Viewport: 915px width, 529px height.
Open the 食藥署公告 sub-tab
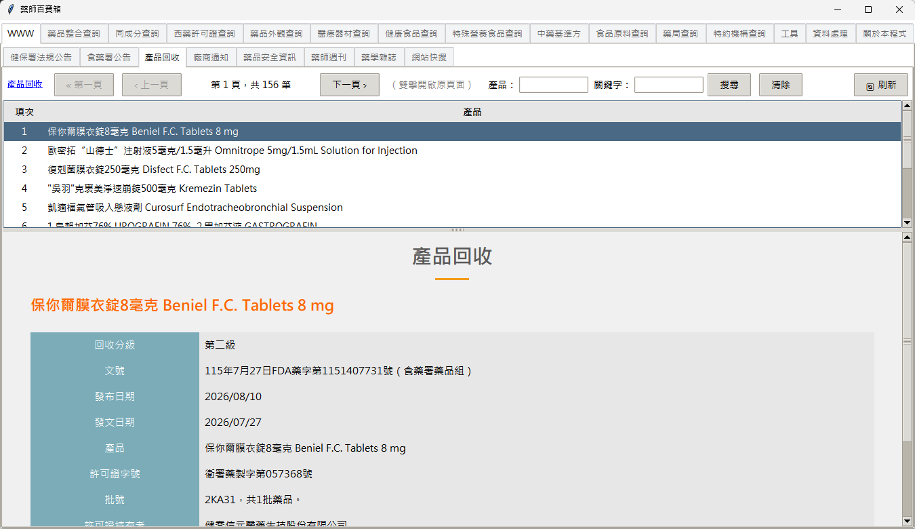(109, 58)
